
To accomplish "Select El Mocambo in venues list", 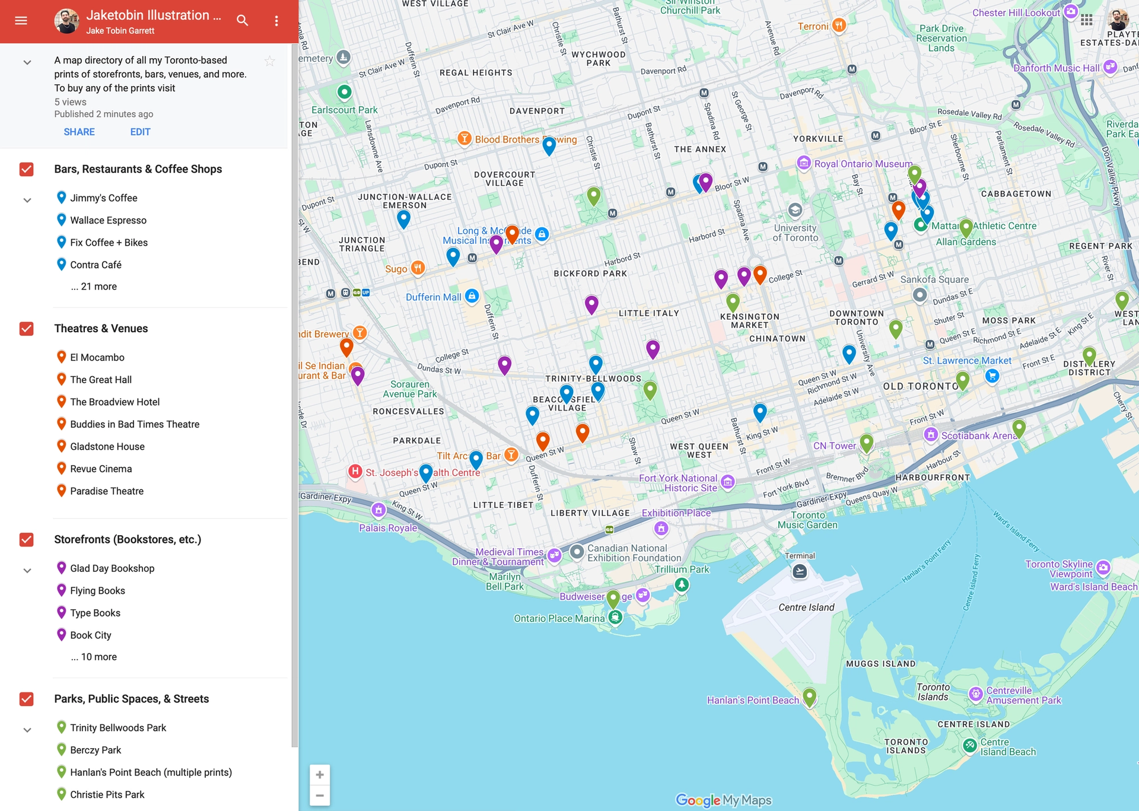I will pyautogui.click(x=97, y=357).
